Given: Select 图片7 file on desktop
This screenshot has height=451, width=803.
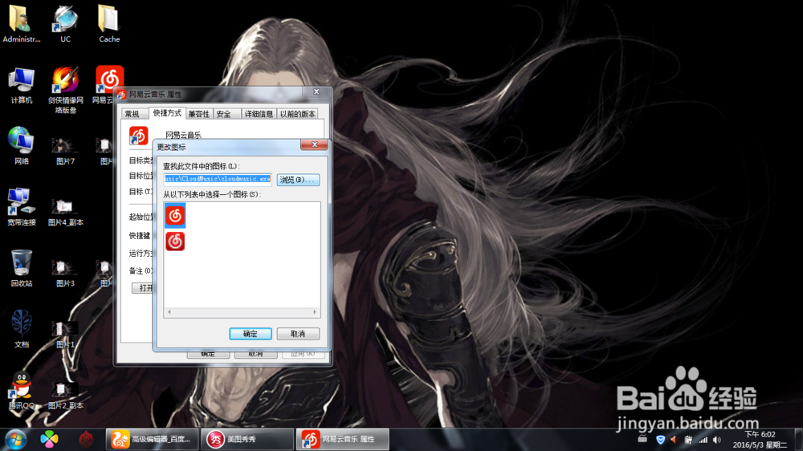Looking at the screenshot, I should (x=66, y=151).
